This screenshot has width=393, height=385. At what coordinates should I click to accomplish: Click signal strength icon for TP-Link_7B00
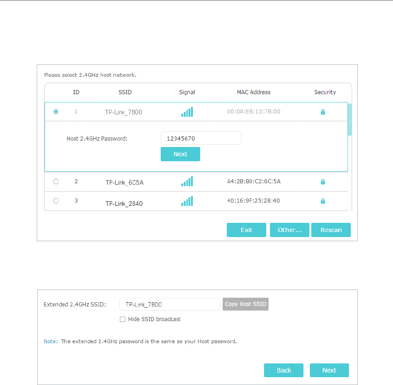(187, 112)
